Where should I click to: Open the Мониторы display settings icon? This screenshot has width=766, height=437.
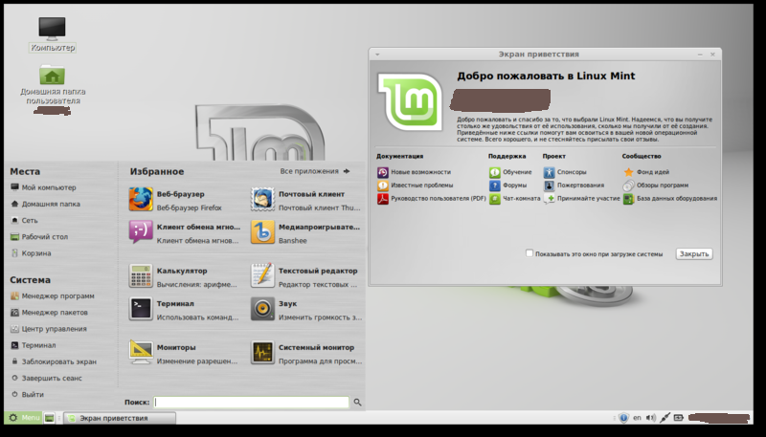pyautogui.click(x=141, y=353)
